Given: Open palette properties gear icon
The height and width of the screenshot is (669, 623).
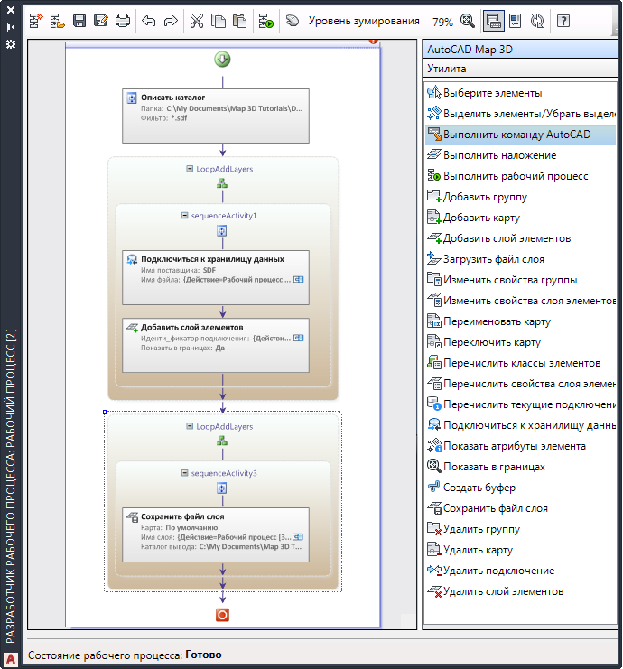Looking at the screenshot, I should point(11,44).
